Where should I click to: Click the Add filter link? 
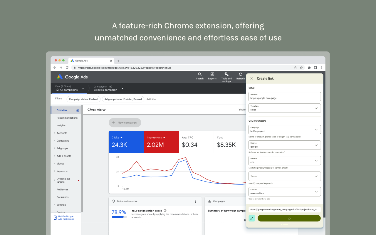point(152,99)
